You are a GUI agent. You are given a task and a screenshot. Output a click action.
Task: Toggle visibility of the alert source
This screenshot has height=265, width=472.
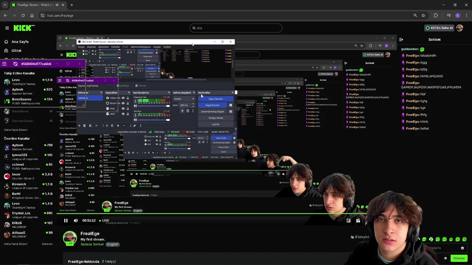[123, 114]
